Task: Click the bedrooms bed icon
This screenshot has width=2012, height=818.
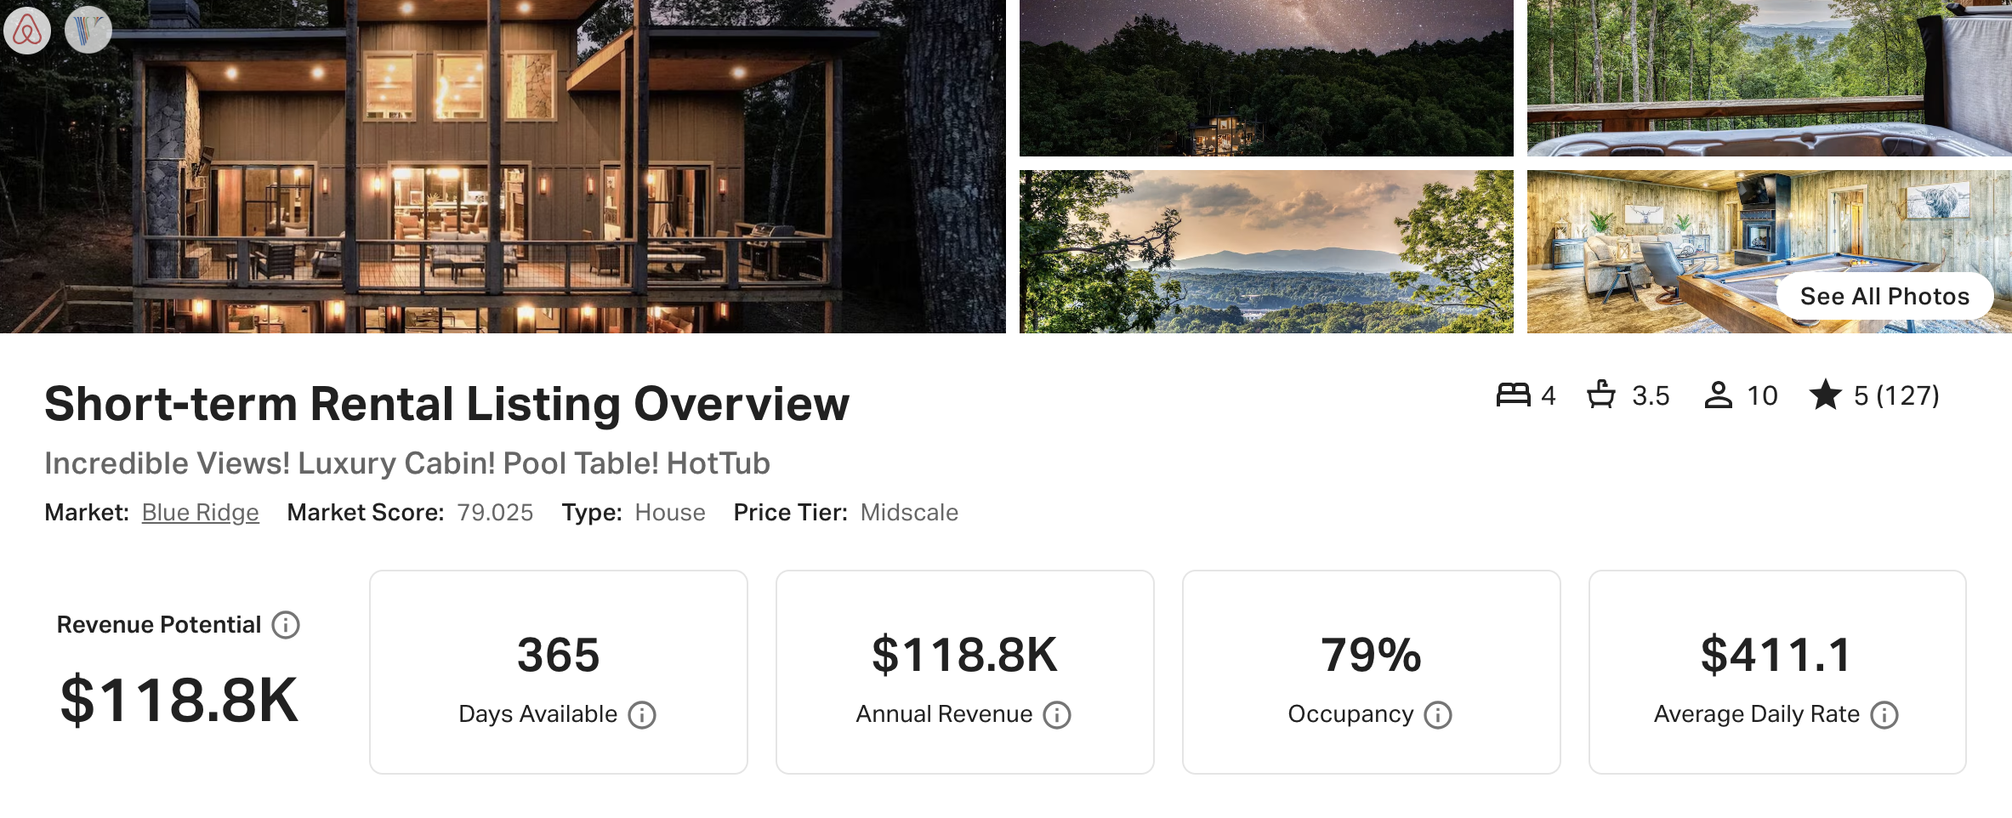Action: pos(1514,395)
